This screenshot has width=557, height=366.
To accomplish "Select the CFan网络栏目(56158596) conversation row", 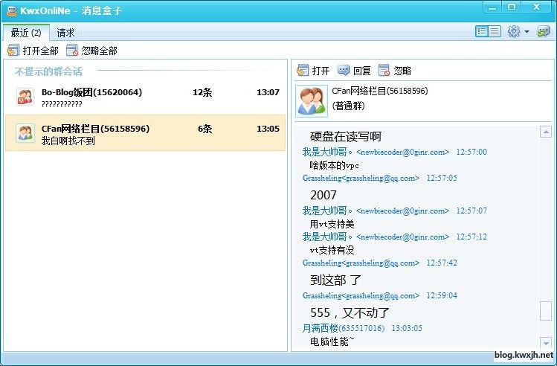I will tap(145, 133).
